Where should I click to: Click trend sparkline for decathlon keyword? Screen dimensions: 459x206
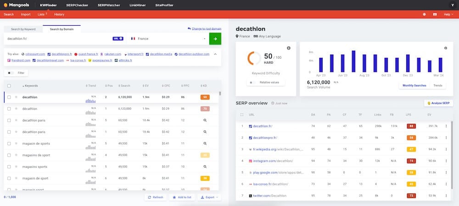click(x=90, y=101)
